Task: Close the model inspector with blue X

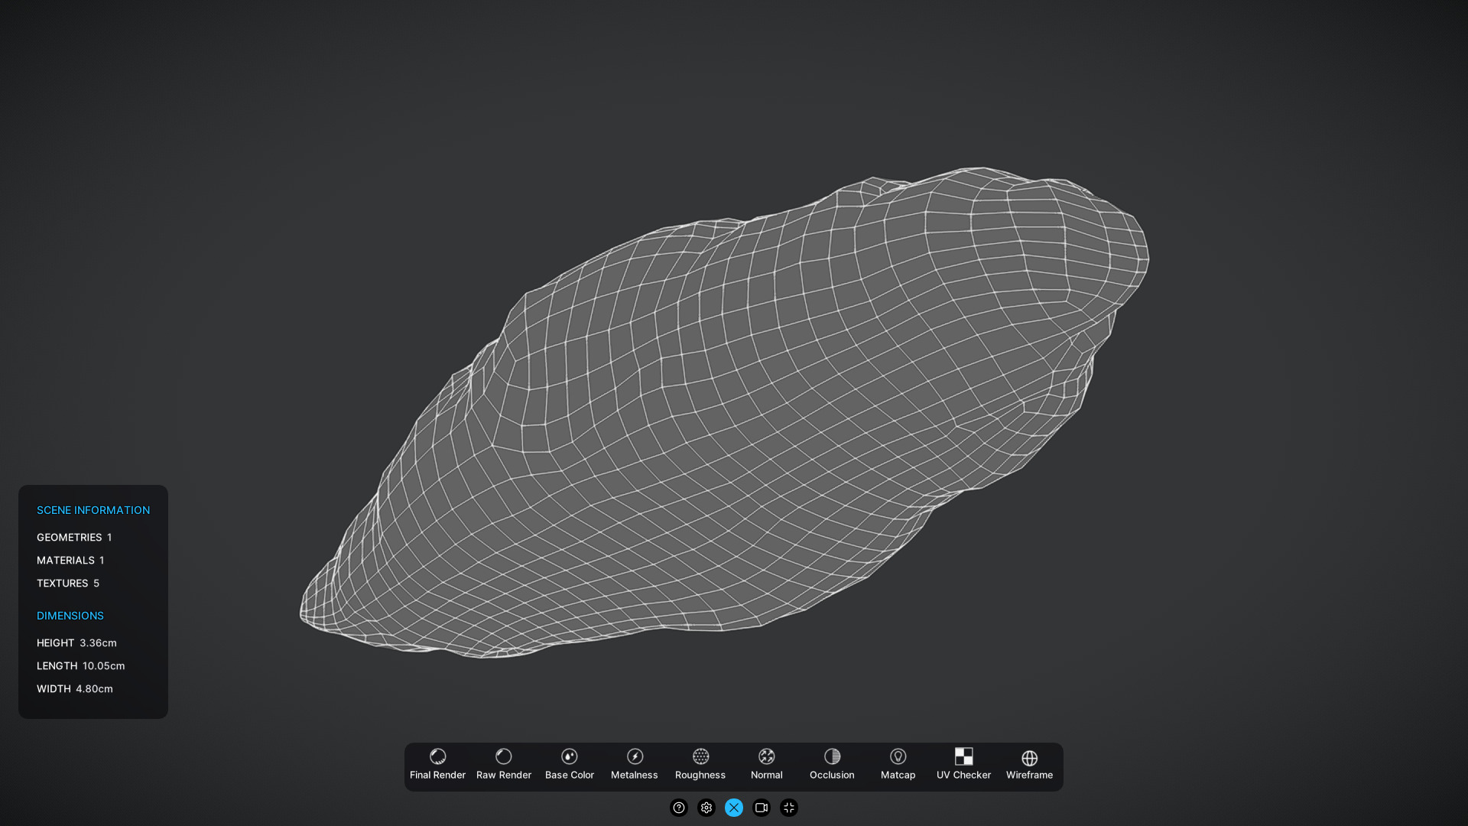Action: [x=734, y=808]
